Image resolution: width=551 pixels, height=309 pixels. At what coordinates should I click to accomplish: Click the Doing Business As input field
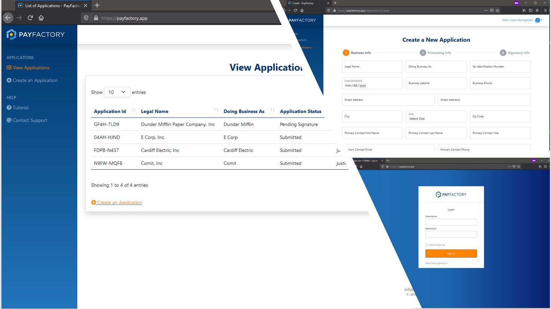click(x=436, y=67)
